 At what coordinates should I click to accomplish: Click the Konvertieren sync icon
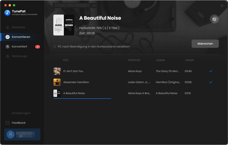8,37
